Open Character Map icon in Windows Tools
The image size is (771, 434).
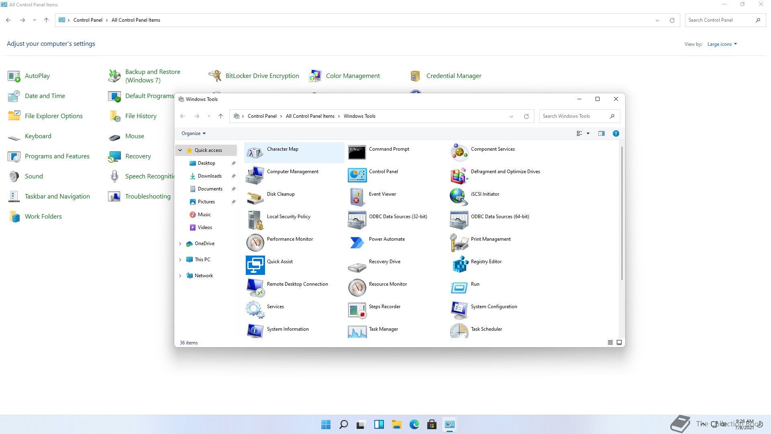[255, 153]
